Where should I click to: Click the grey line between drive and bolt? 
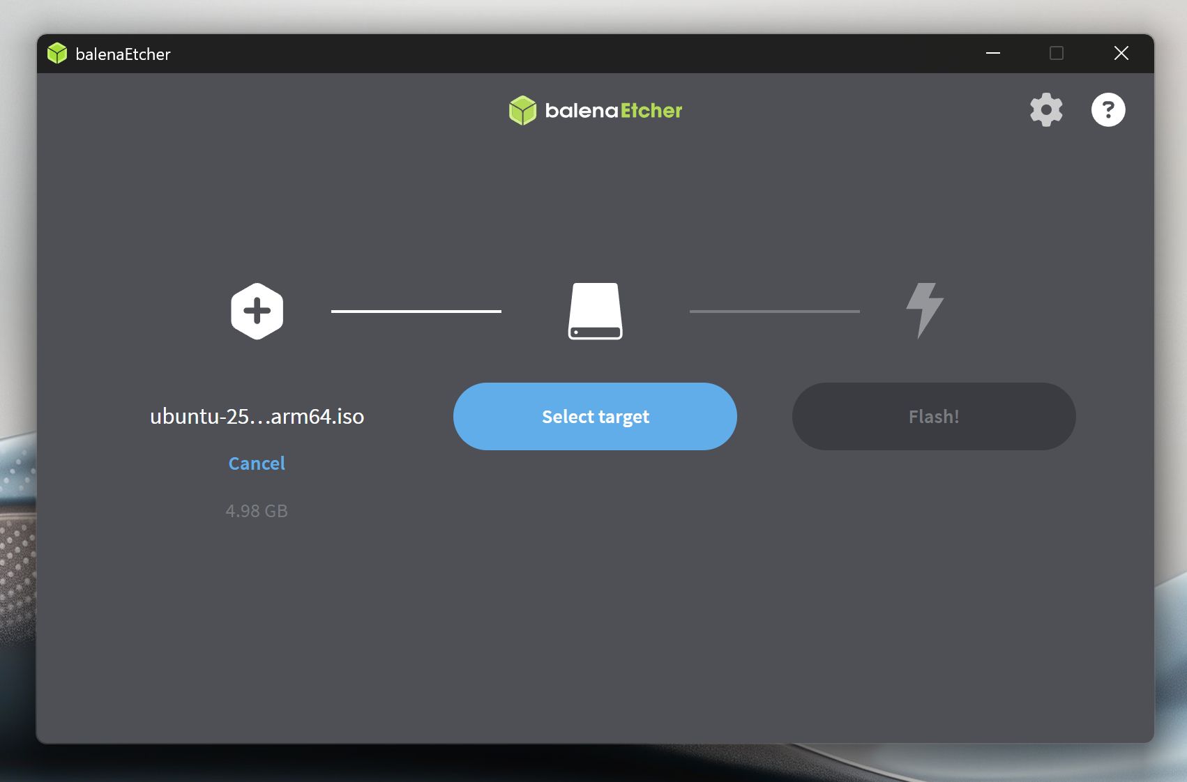click(x=774, y=311)
